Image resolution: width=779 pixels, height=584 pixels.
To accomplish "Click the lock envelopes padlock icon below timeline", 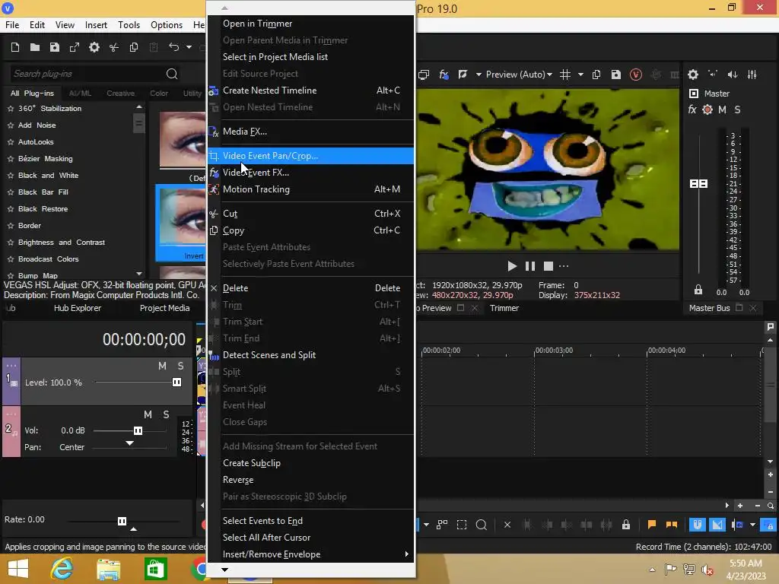I will pyautogui.click(x=626, y=525).
